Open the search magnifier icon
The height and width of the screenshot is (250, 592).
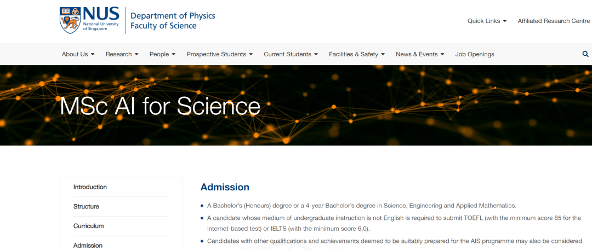coord(585,54)
